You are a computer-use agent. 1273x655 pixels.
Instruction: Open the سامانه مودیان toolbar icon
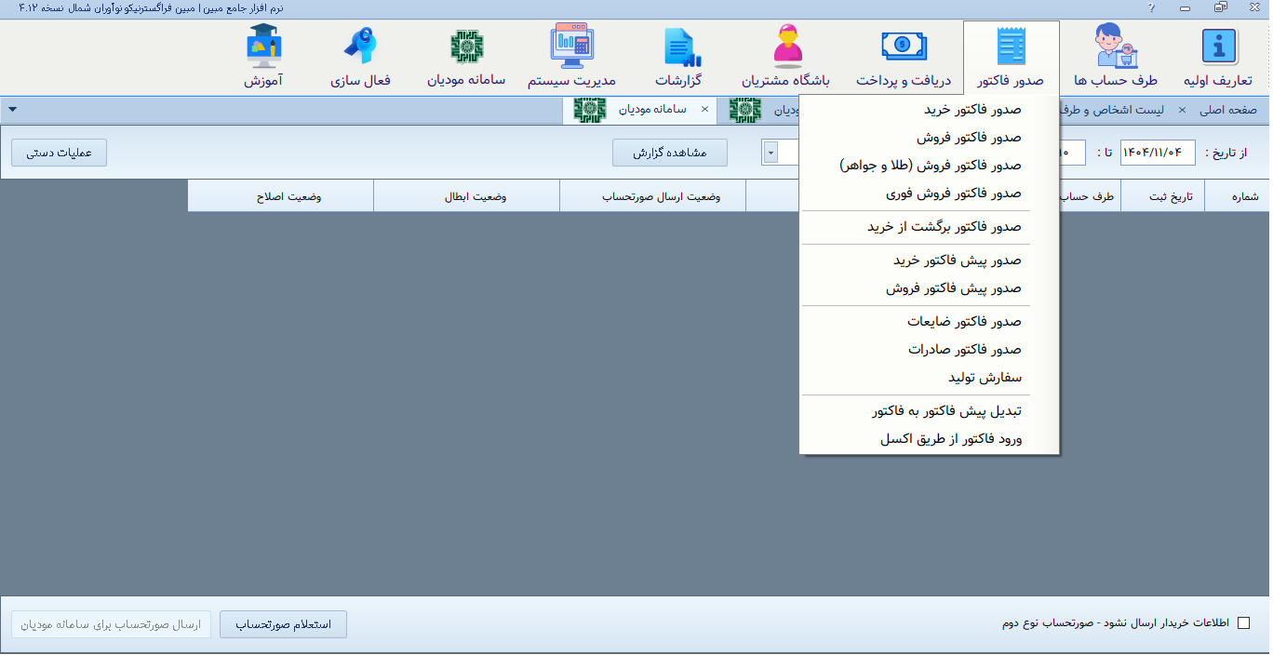(x=466, y=47)
